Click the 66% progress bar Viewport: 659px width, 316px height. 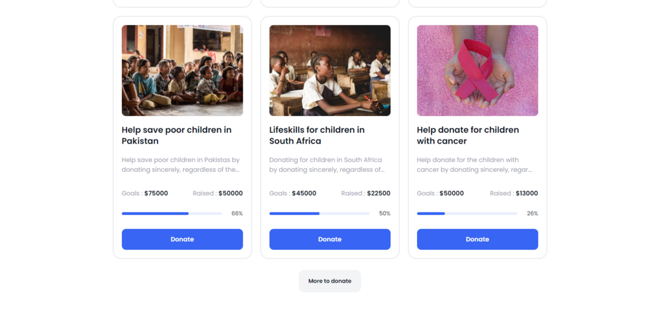click(172, 214)
